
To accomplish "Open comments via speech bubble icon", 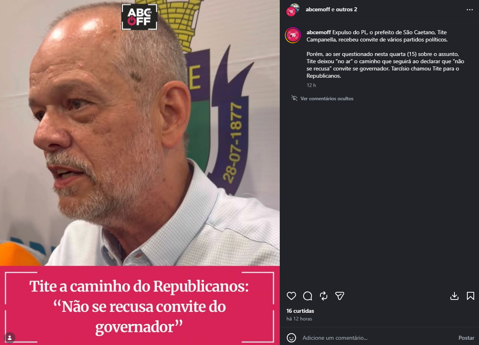I will [x=308, y=296].
